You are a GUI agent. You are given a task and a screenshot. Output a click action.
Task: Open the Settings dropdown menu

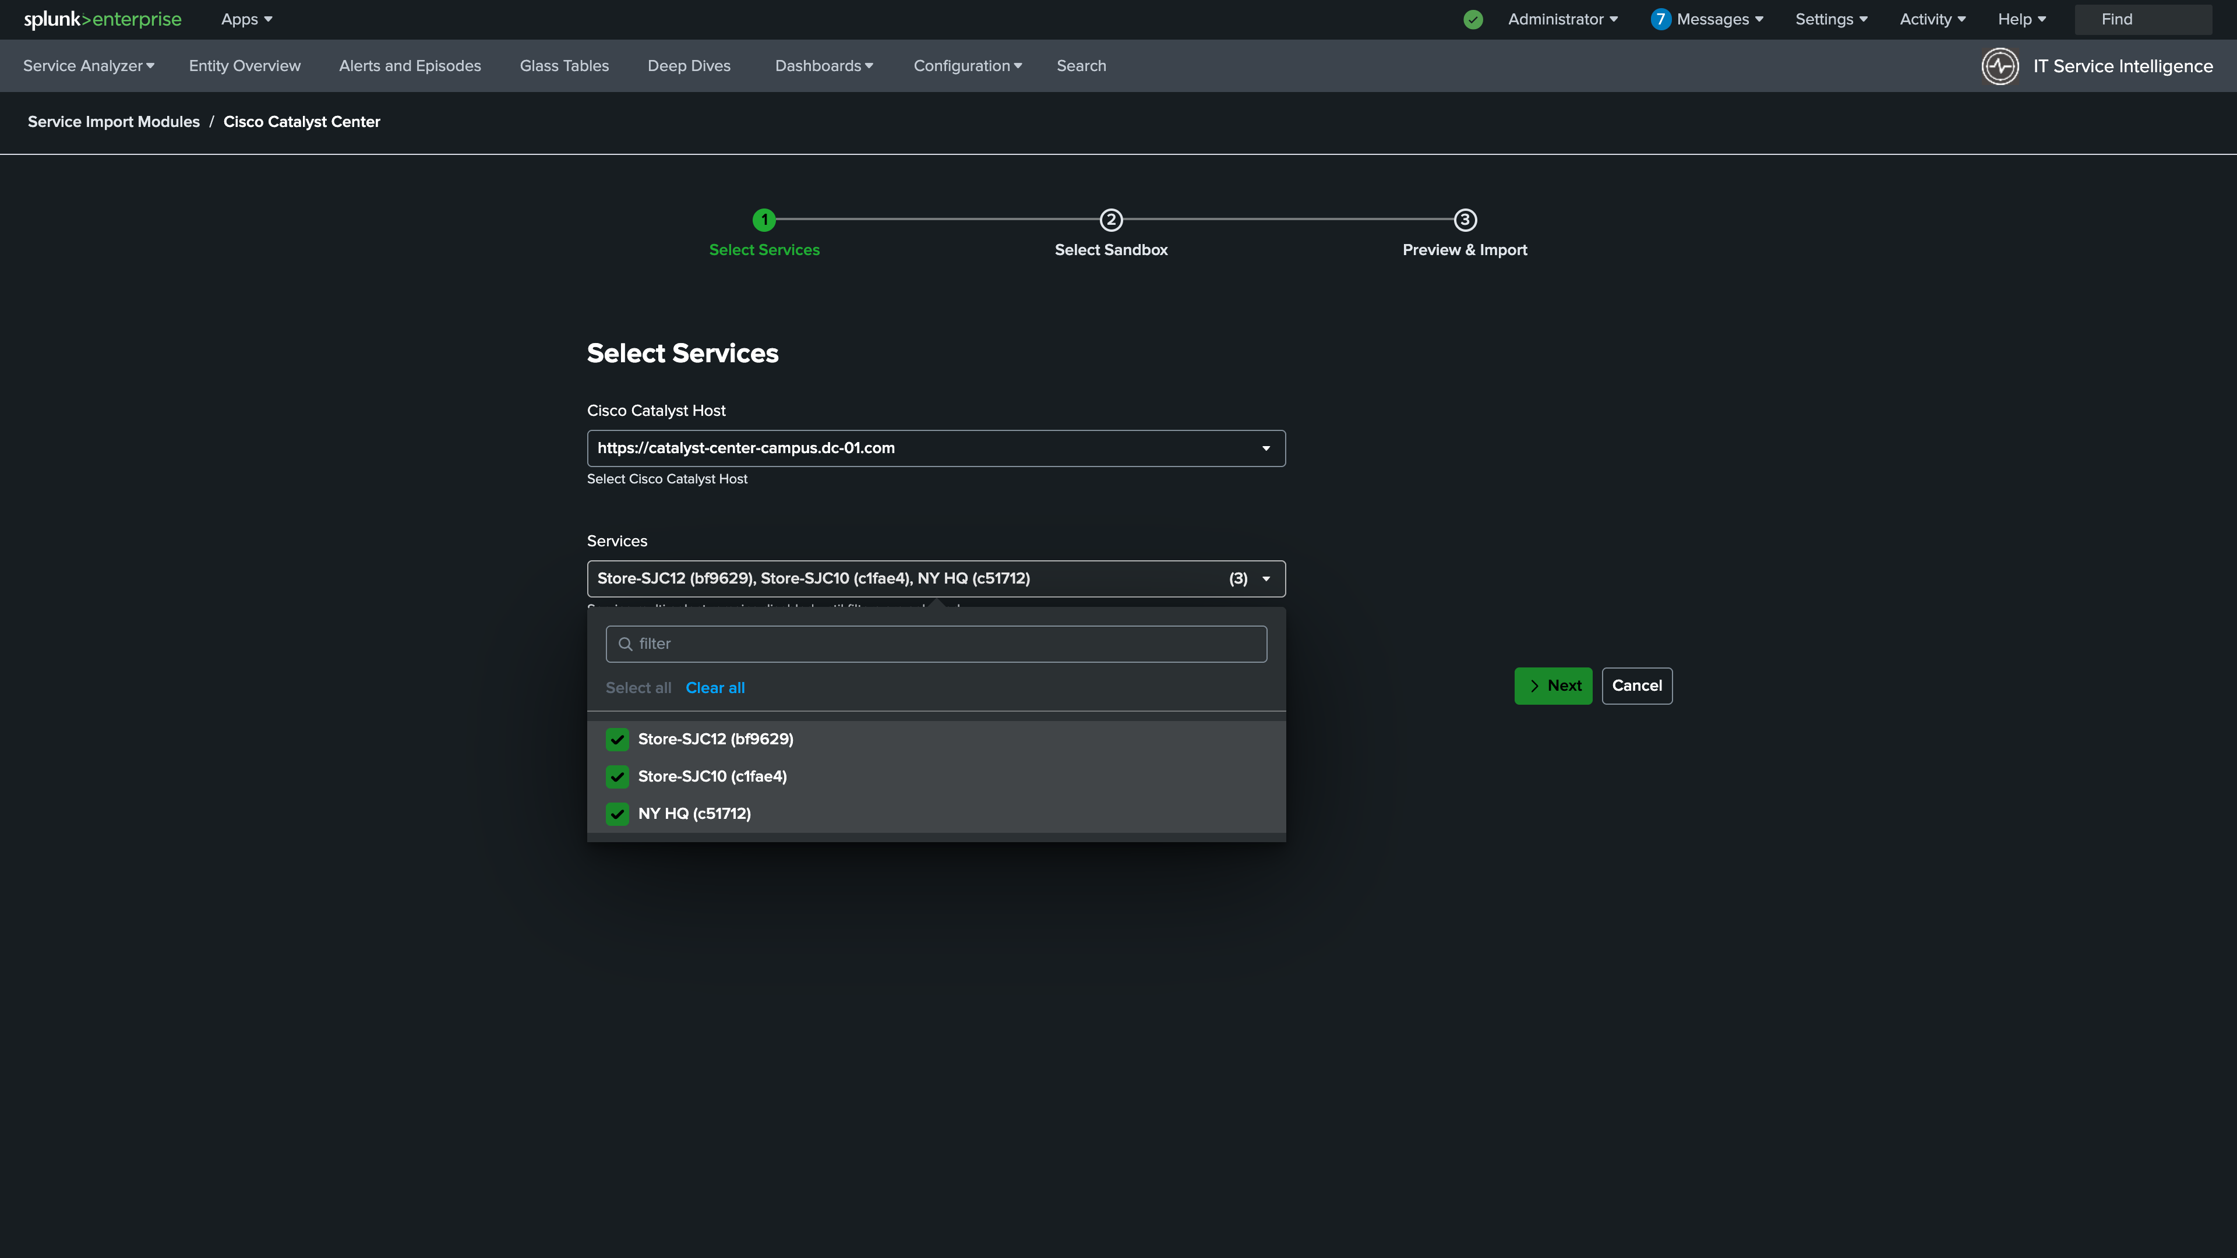pyautogui.click(x=1832, y=19)
